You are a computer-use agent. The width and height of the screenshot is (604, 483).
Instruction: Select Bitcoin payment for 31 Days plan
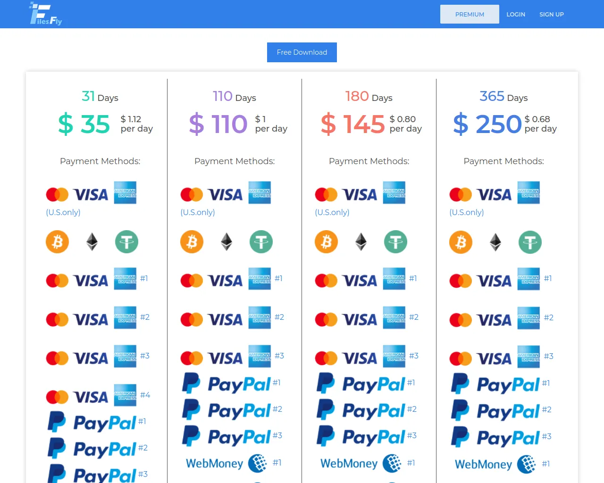coord(58,242)
